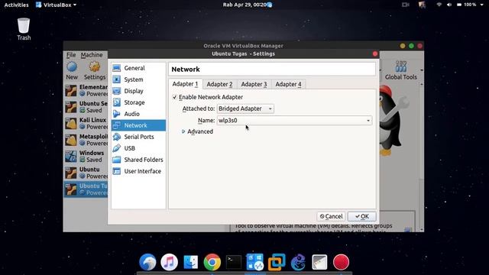
Task: Select the Kali Linux VM entry
Action: click(86, 123)
